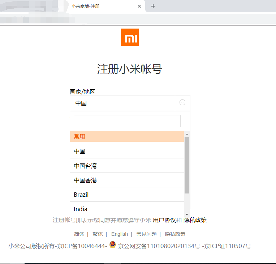This screenshot has width=276, height=264.
Task: Click the country list scrollbar thumb
Action: pyautogui.click(x=187, y=165)
